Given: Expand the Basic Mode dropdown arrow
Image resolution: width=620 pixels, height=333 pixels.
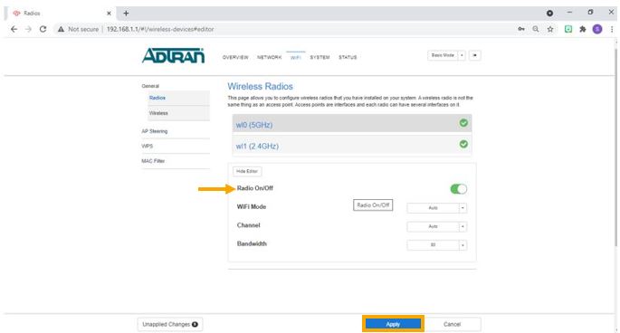Looking at the screenshot, I should tap(462, 55).
